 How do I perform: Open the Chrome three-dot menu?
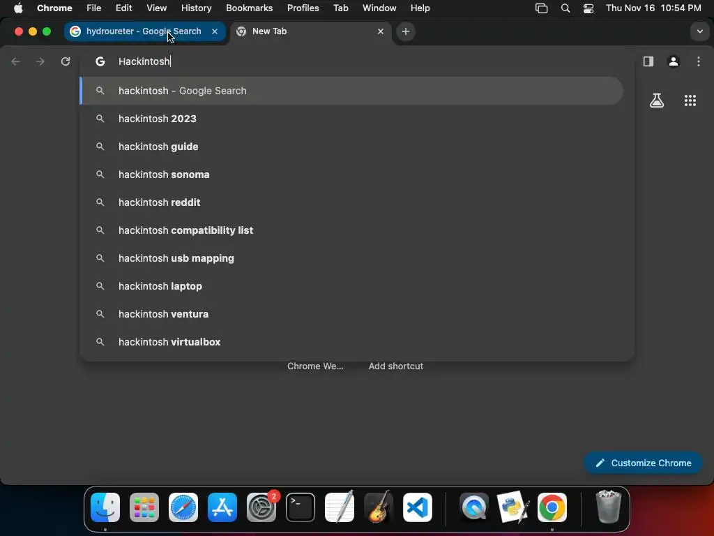699,61
